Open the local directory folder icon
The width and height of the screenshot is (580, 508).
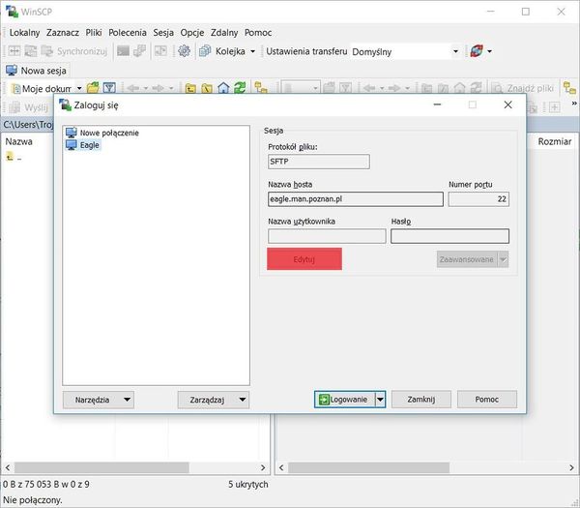click(x=93, y=88)
